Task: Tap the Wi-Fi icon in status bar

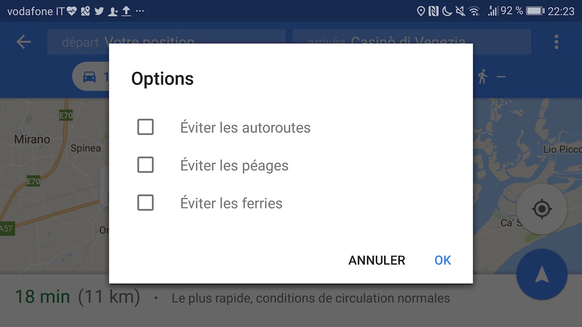Action: click(474, 11)
